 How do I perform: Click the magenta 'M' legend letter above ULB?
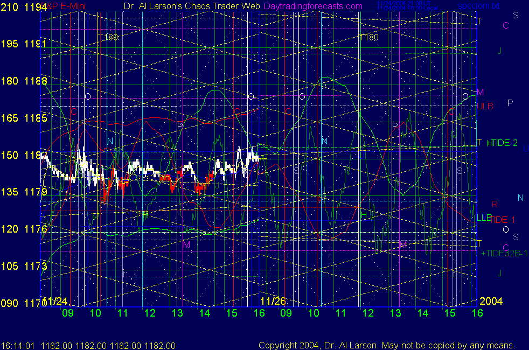pyautogui.click(x=481, y=92)
